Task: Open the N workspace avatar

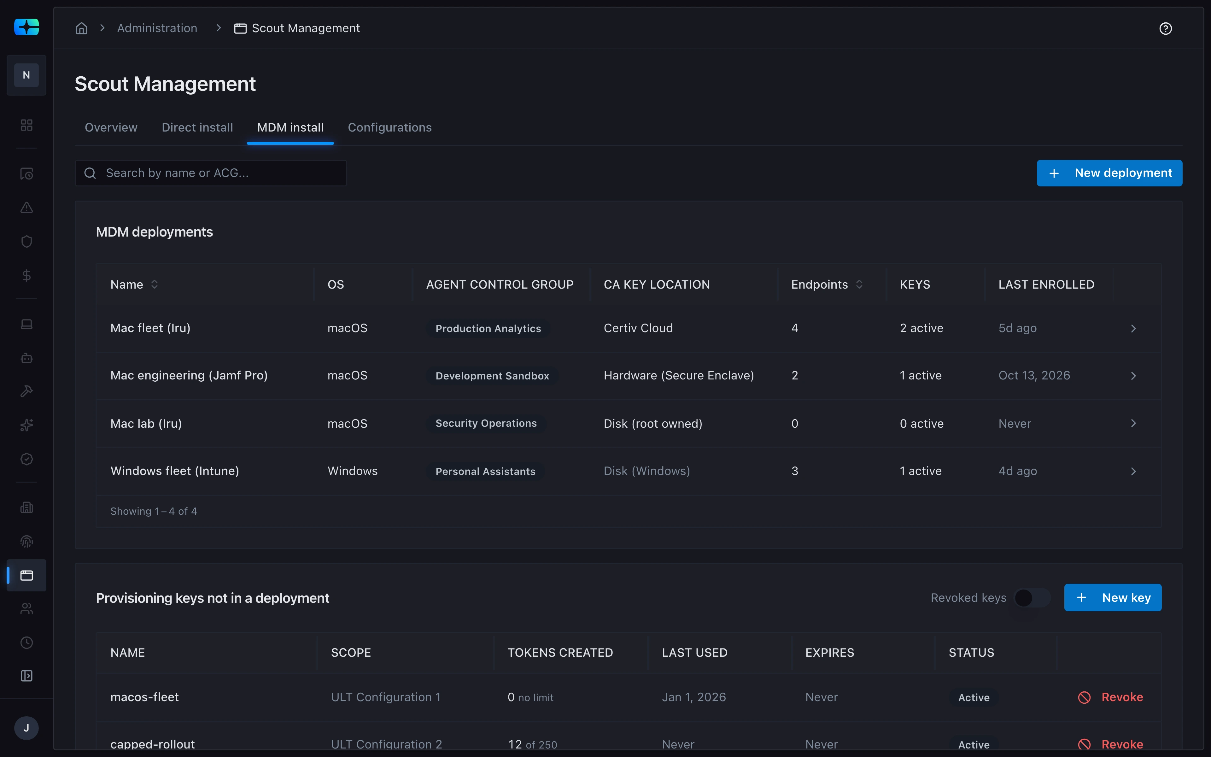Action: click(x=26, y=75)
